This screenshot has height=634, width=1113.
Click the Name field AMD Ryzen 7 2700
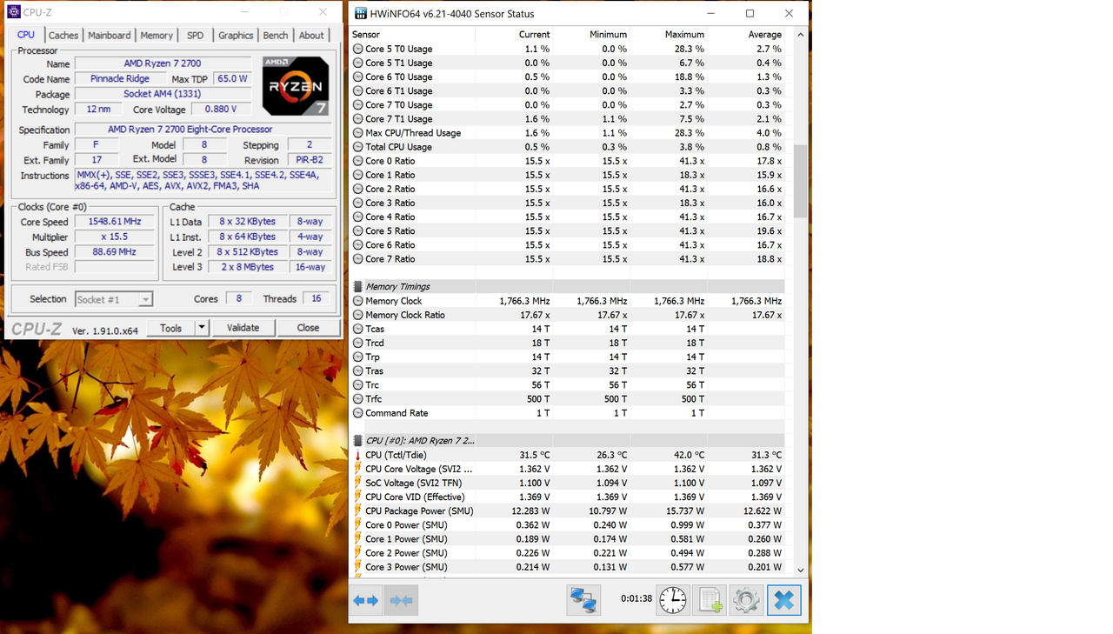pos(163,63)
